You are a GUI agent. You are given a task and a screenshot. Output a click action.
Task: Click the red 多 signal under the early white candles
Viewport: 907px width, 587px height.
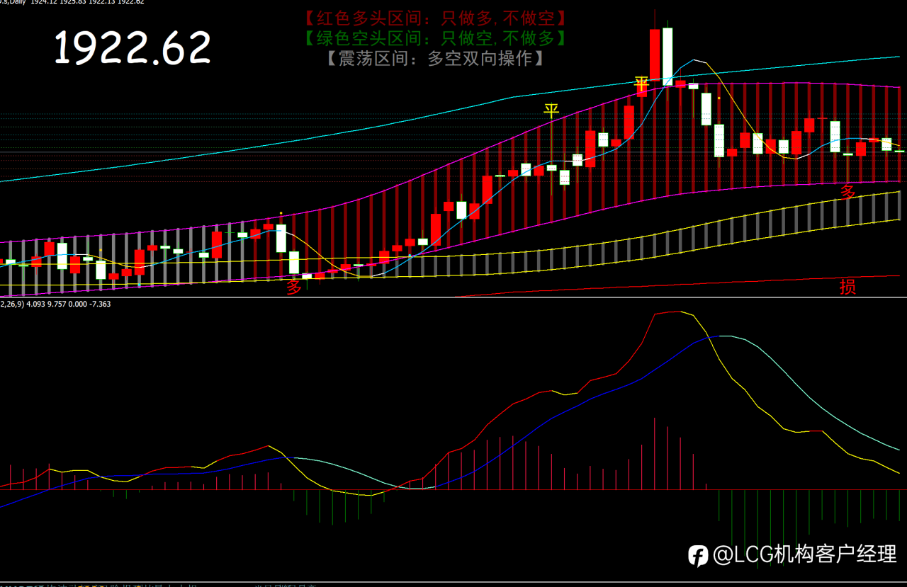point(294,287)
